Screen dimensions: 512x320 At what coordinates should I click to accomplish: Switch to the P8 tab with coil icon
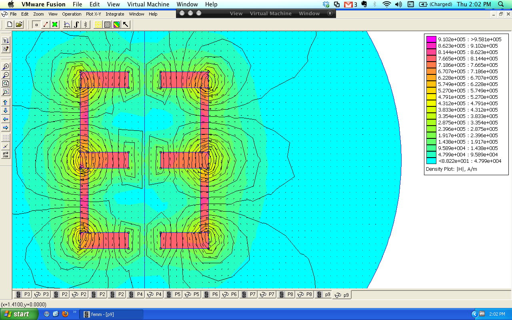[286, 294]
